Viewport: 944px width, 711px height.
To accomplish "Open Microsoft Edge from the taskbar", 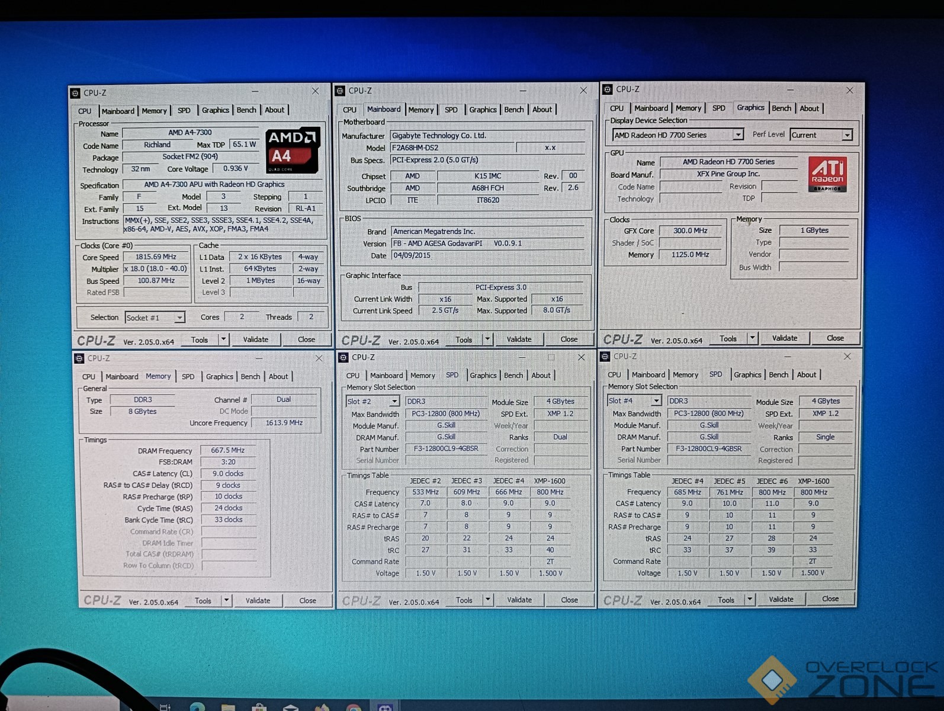I will pyautogui.click(x=197, y=707).
